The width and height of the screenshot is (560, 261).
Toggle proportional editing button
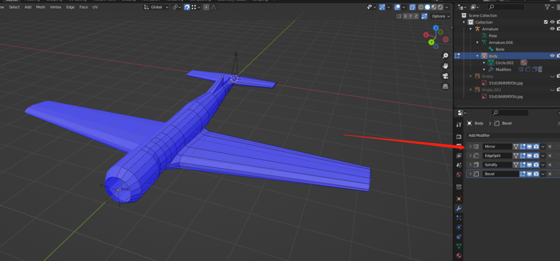point(206,7)
